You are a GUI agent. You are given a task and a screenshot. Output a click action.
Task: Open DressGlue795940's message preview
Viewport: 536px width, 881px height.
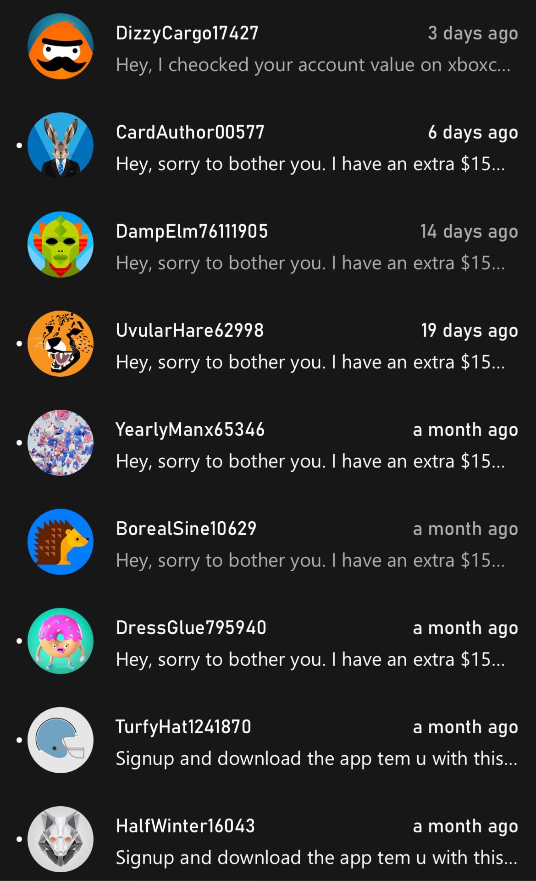pyautogui.click(x=310, y=660)
